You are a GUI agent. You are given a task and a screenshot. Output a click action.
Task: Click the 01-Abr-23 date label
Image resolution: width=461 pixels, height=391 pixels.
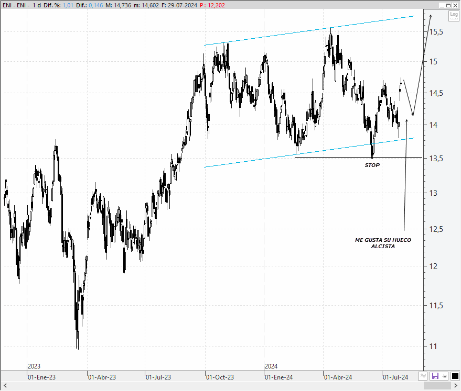102,377
